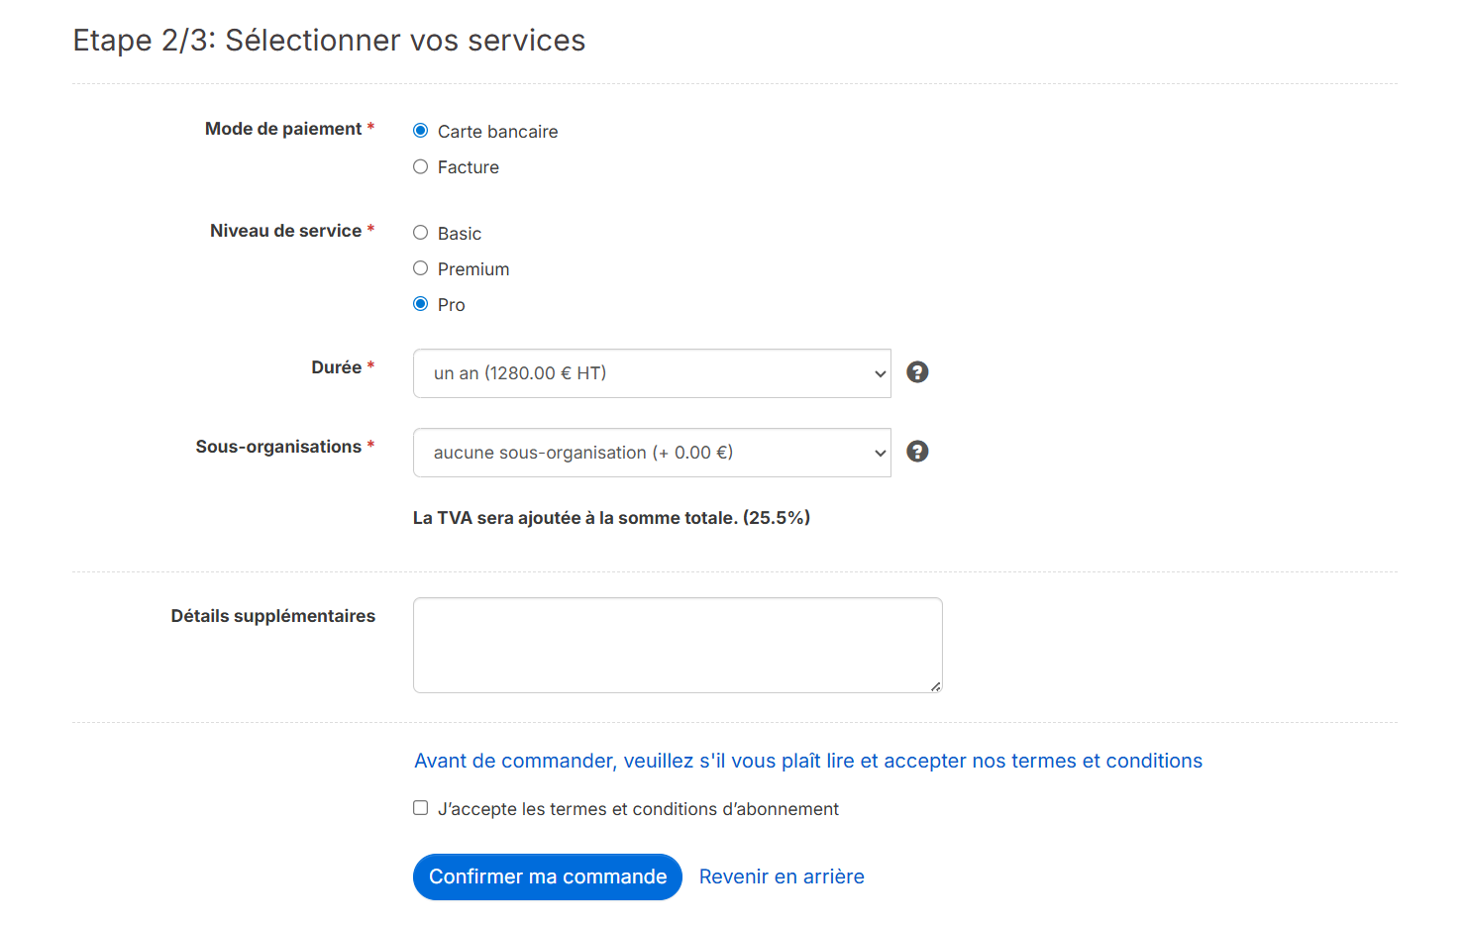This screenshot has height=926, width=1466.
Task: Open the Sous-organisations help tooltip icon
Action: pyautogui.click(x=917, y=452)
